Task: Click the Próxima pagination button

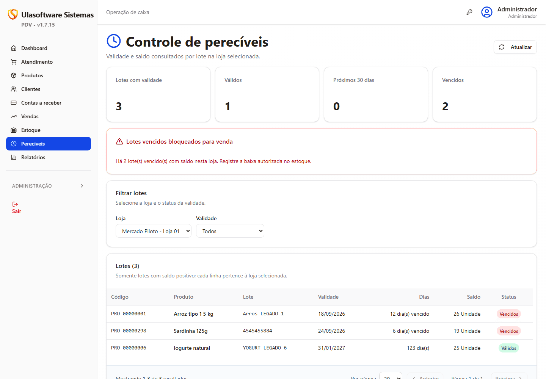Action: (509, 376)
